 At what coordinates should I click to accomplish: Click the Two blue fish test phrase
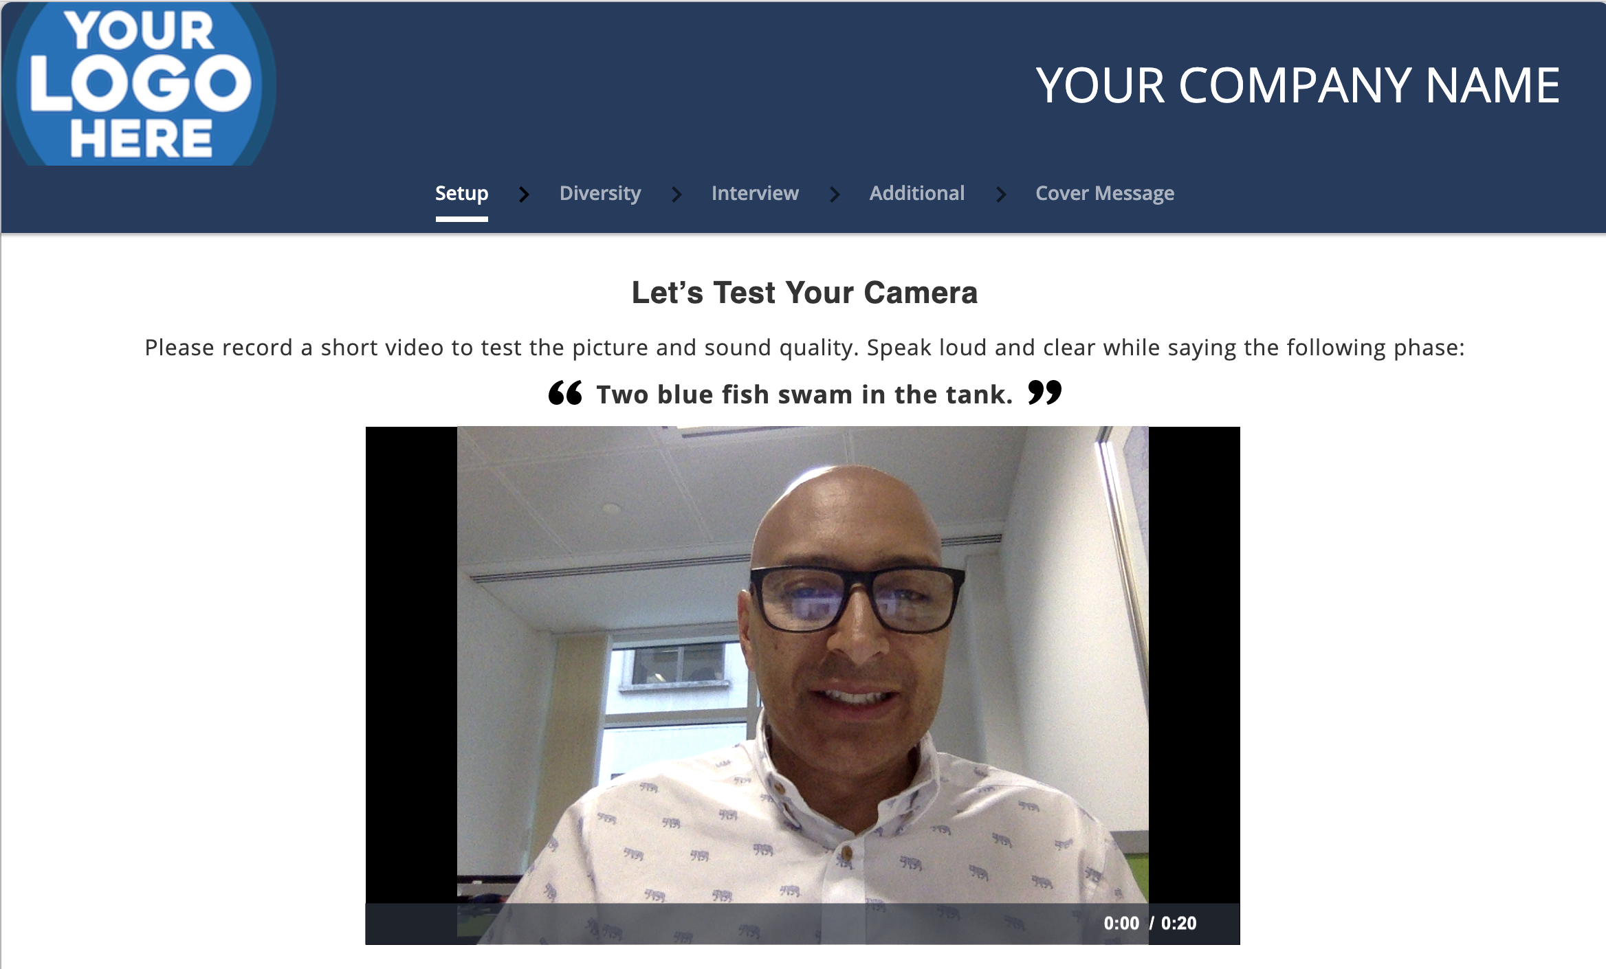point(804,394)
